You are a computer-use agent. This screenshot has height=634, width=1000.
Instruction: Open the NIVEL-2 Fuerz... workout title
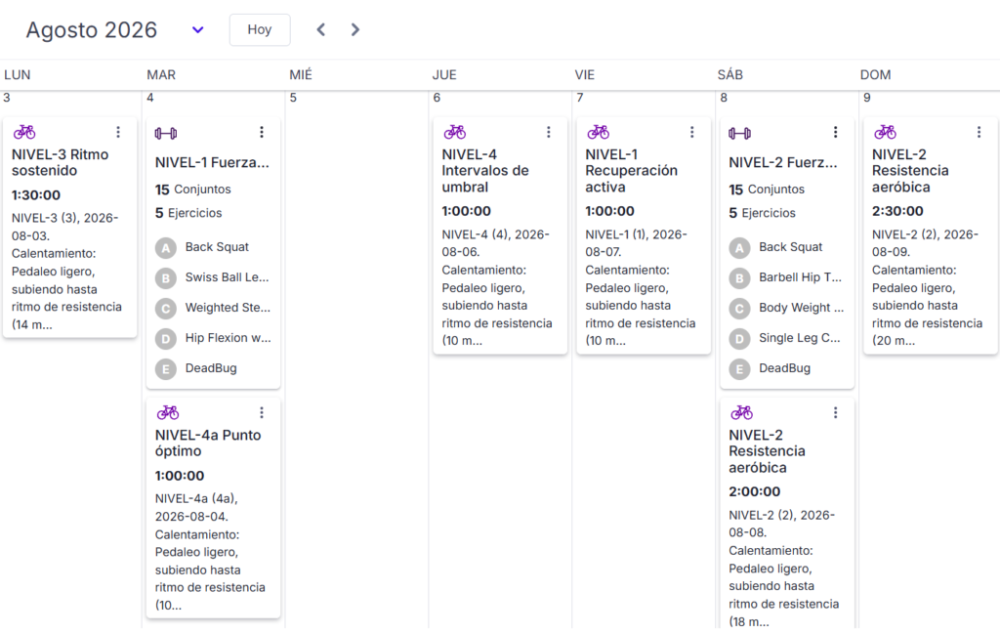pos(783,162)
